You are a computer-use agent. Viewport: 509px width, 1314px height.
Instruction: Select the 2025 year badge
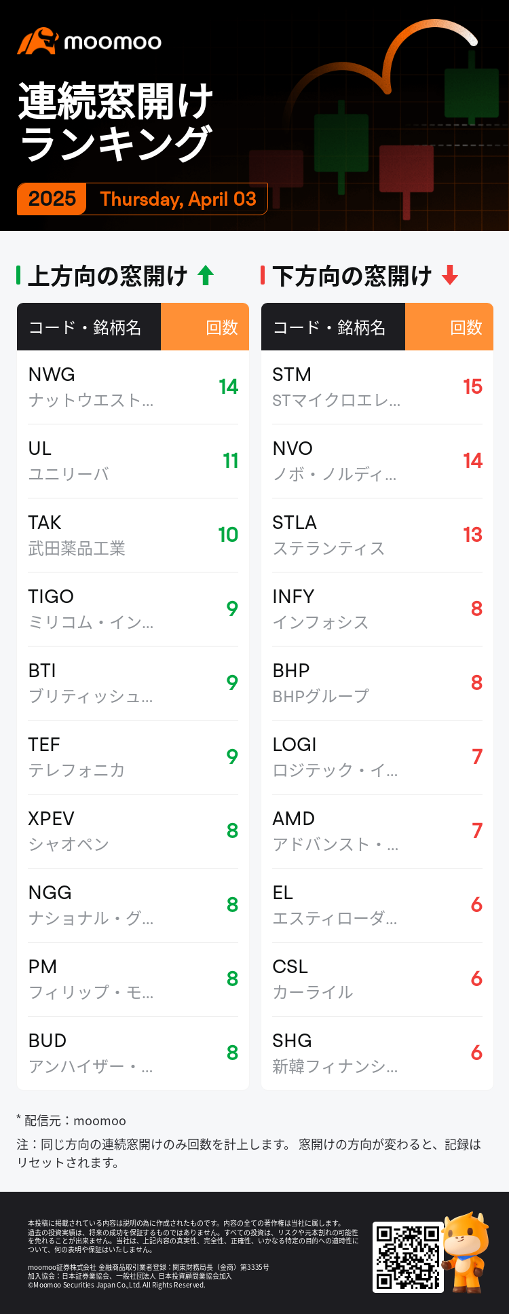click(52, 199)
